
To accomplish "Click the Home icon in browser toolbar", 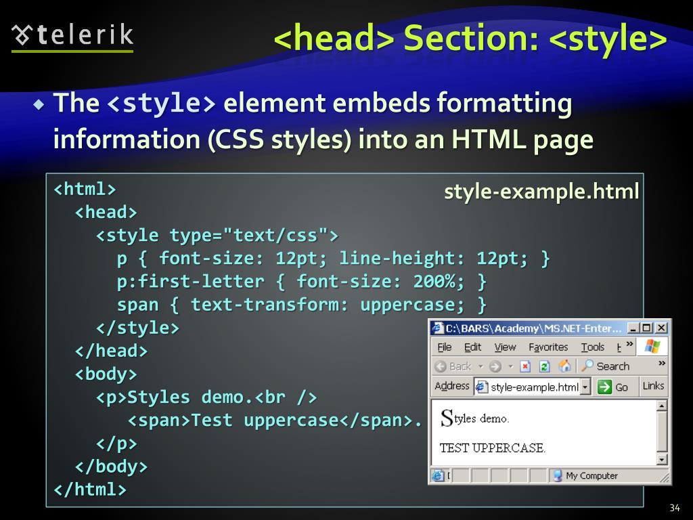I will (564, 366).
